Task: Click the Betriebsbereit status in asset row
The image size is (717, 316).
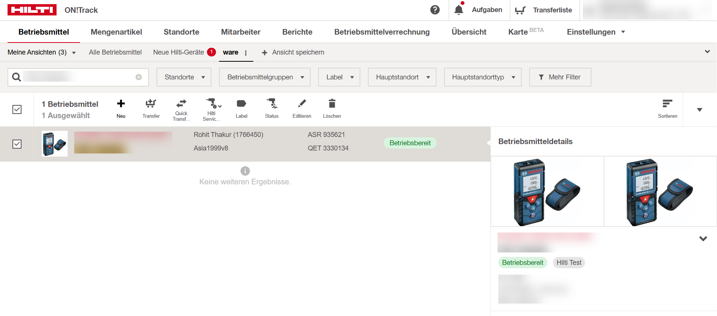Action: pyautogui.click(x=410, y=143)
